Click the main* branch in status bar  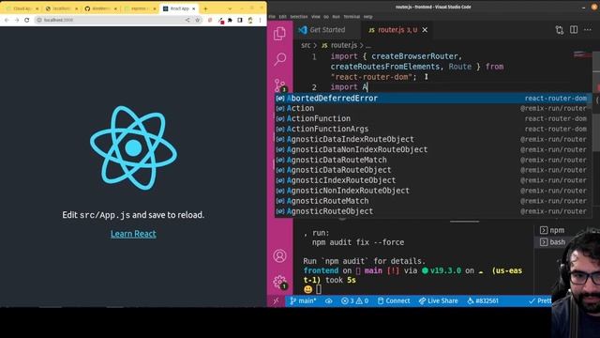(303, 301)
